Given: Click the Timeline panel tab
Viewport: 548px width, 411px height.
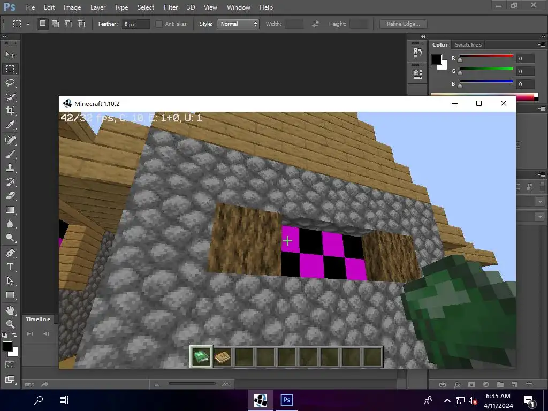Looking at the screenshot, I should pyautogui.click(x=38, y=319).
